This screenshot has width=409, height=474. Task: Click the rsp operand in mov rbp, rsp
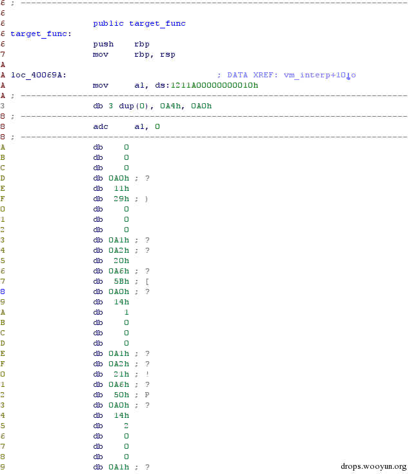(168, 54)
